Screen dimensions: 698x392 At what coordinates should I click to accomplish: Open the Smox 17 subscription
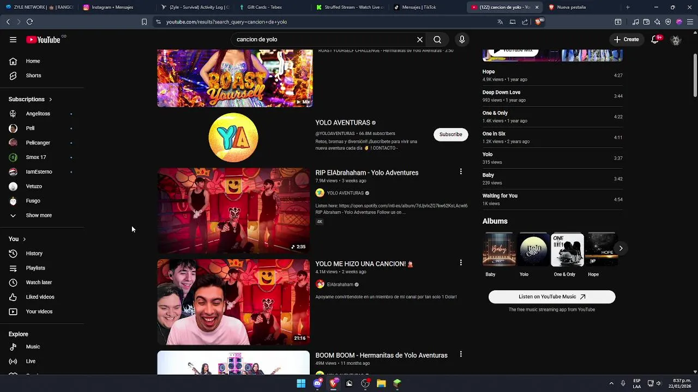[36, 157]
